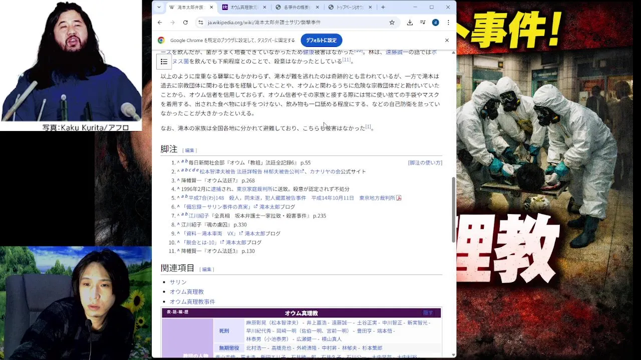641x360 pixels.
Task: Open the Chrome tab search dropdown
Action: pos(159,7)
